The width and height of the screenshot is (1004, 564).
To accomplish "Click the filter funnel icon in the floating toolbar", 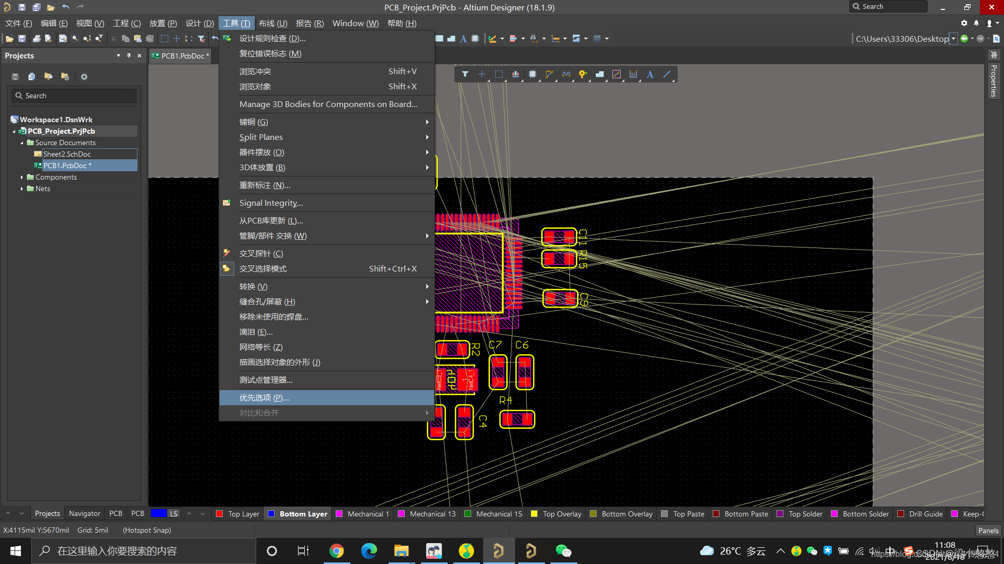I will coord(465,74).
